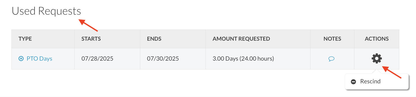Click the AMOUNT REQUESTED column header

pyautogui.click(x=241, y=39)
